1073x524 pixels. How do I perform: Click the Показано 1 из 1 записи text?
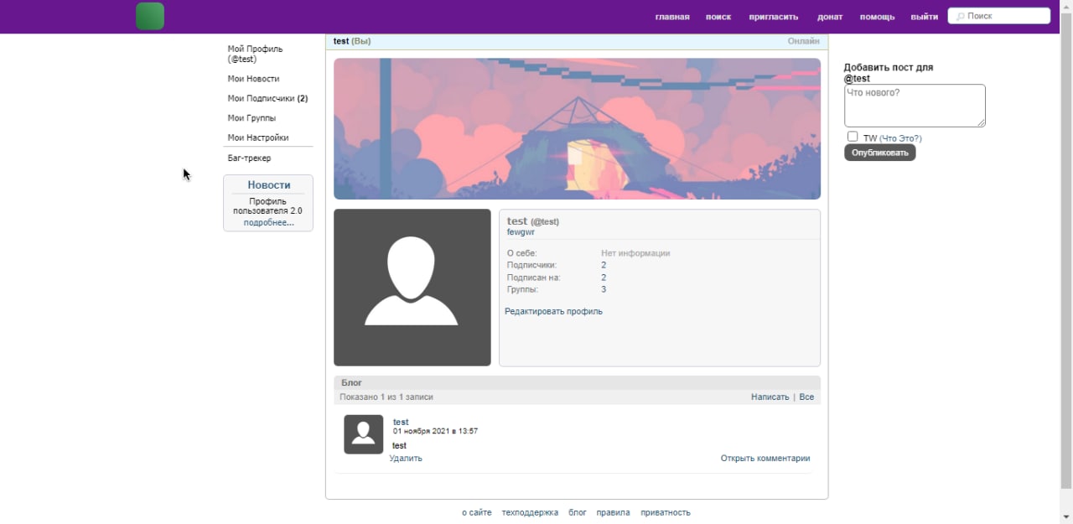pyautogui.click(x=386, y=397)
